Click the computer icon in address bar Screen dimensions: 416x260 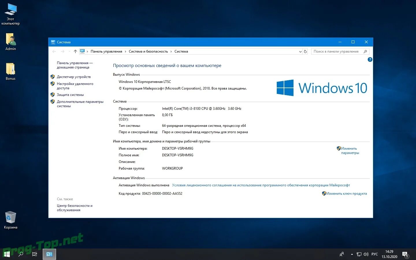click(82, 51)
